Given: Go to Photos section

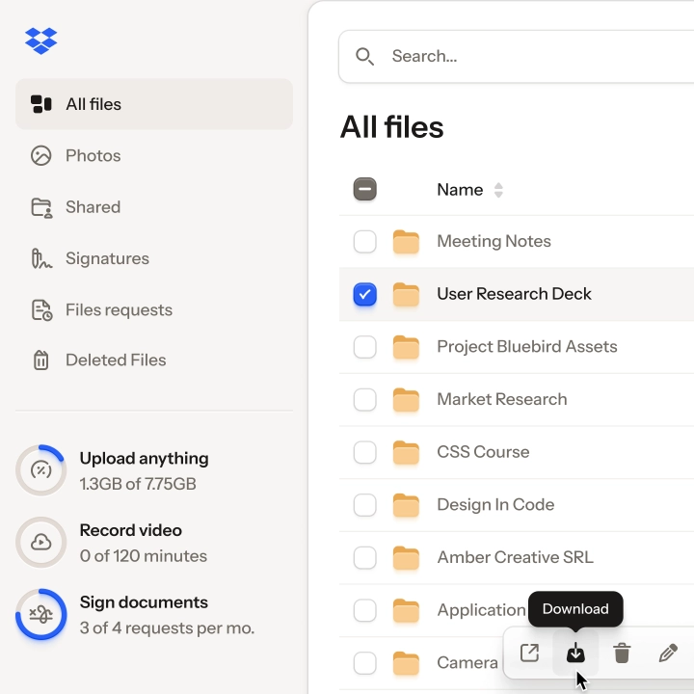Looking at the screenshot, I should [x=154, y=156].
